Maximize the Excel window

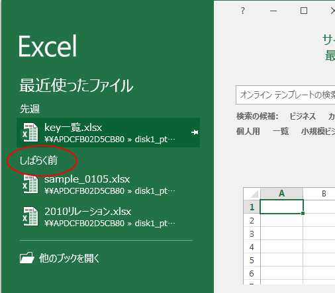[304, 11]
